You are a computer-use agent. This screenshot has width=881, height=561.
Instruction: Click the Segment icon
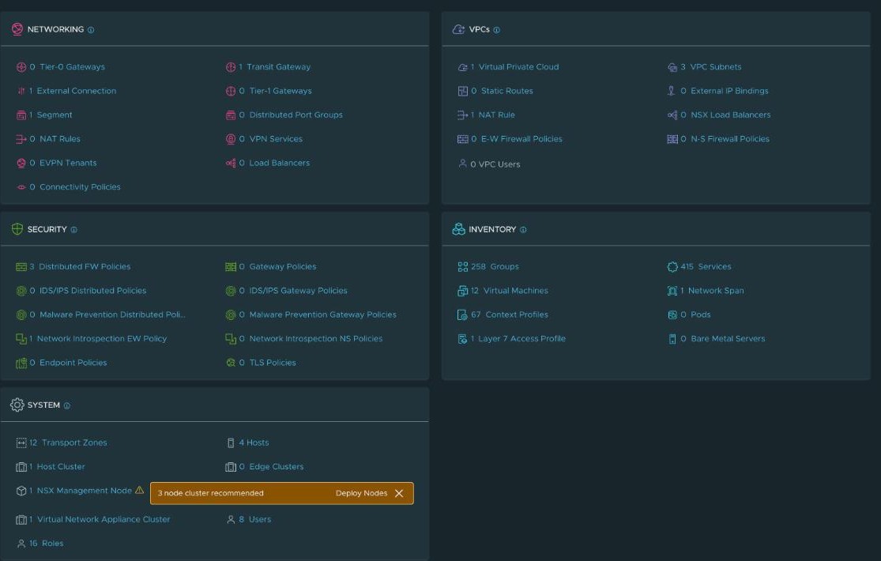(21, 115)
